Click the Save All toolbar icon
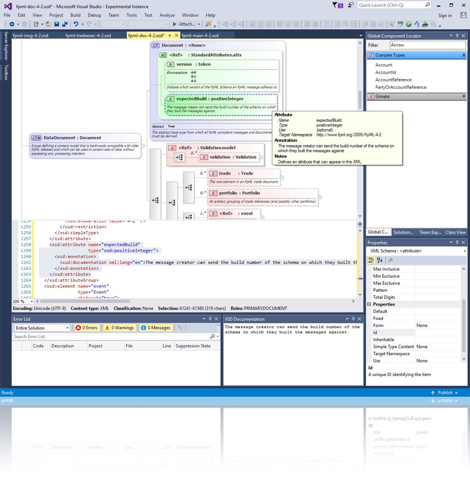Screen dimensions: 470x492 [65, 24]
